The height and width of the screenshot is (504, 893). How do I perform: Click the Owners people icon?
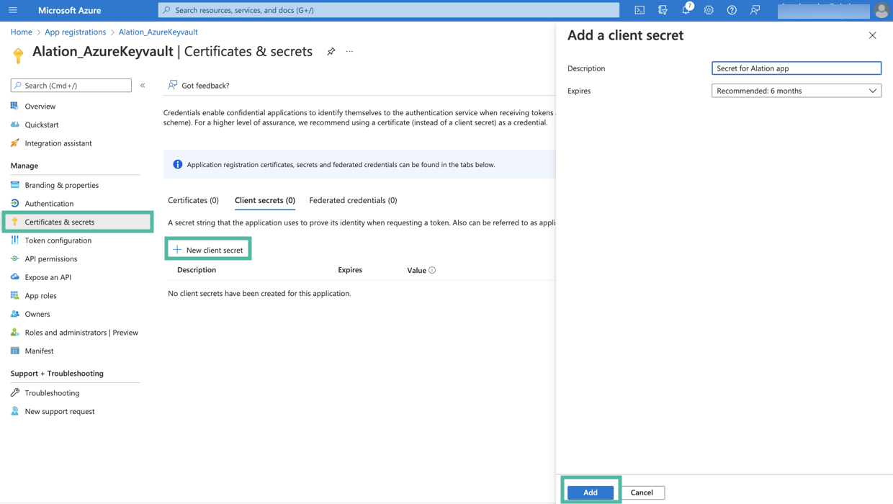coord(14,314)
